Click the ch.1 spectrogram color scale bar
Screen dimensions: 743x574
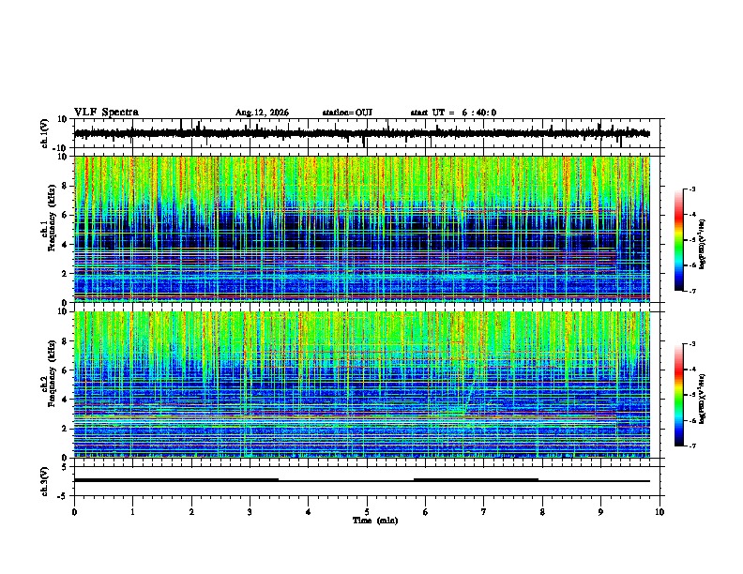coord(679,240)
